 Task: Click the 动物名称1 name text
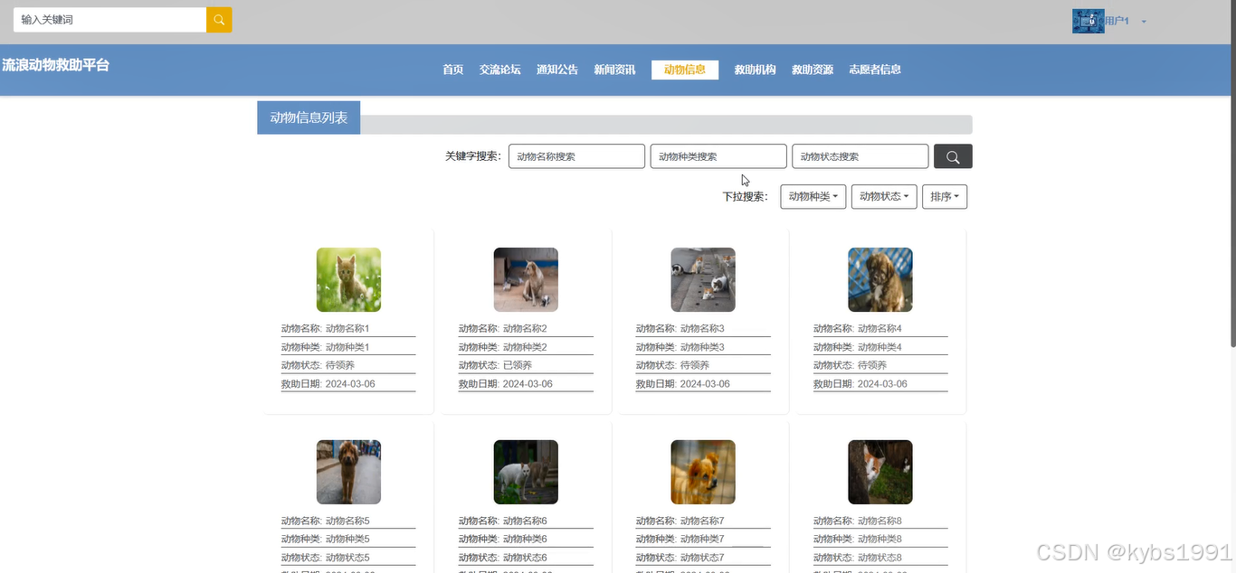[x=347, y=329]
